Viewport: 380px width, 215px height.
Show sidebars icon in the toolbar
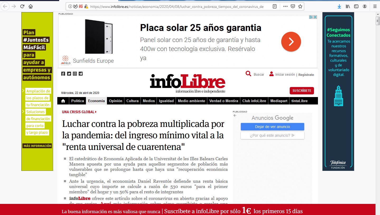[356, 6]
